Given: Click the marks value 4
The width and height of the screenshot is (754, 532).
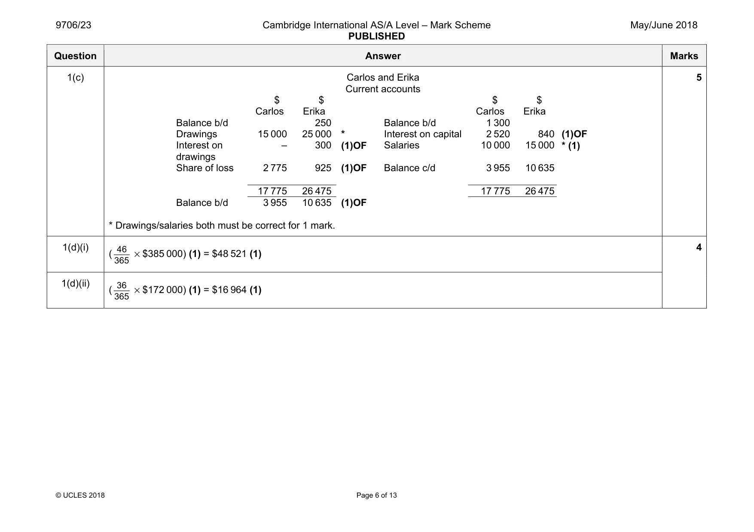Looking at the screenshot, I should click(699, 248).
